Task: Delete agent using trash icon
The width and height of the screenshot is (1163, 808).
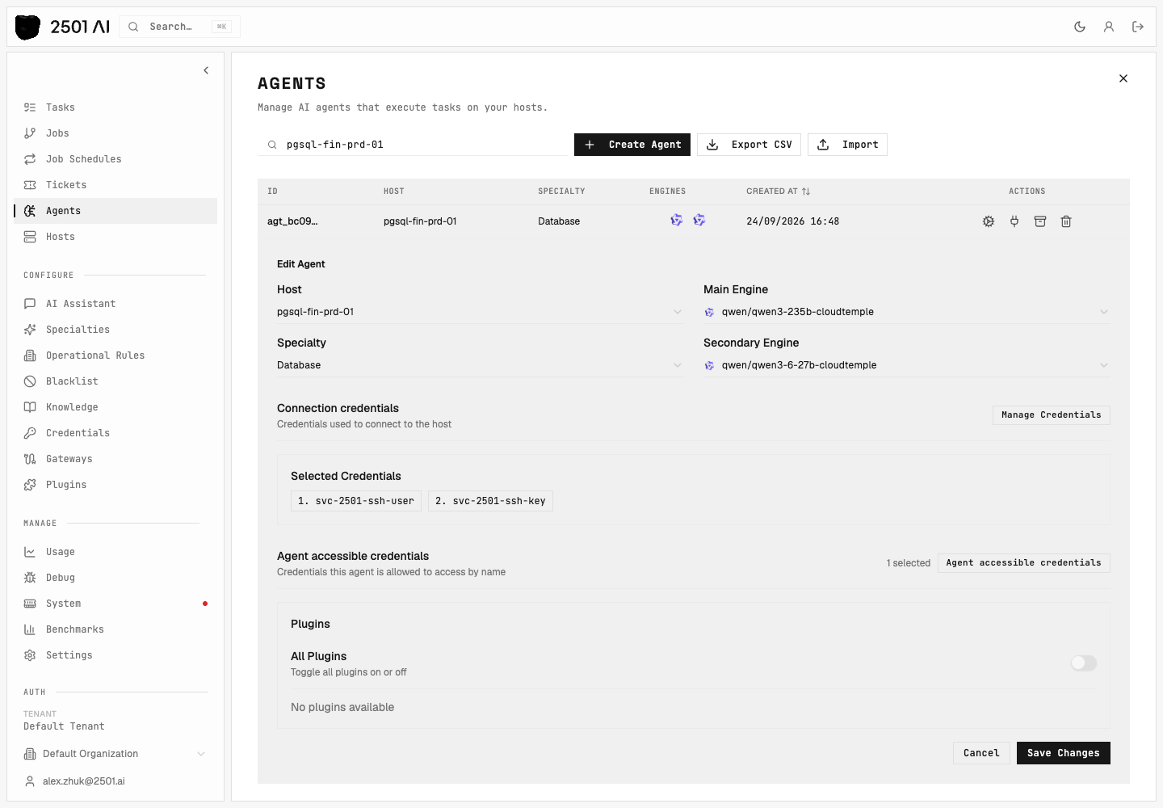Action: pyautogui.click(x=1066, y=221)
